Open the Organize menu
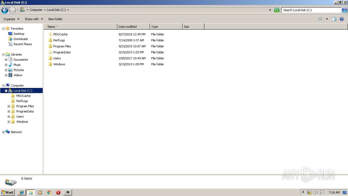Screen dimensions: 348x196 point(11,19)
